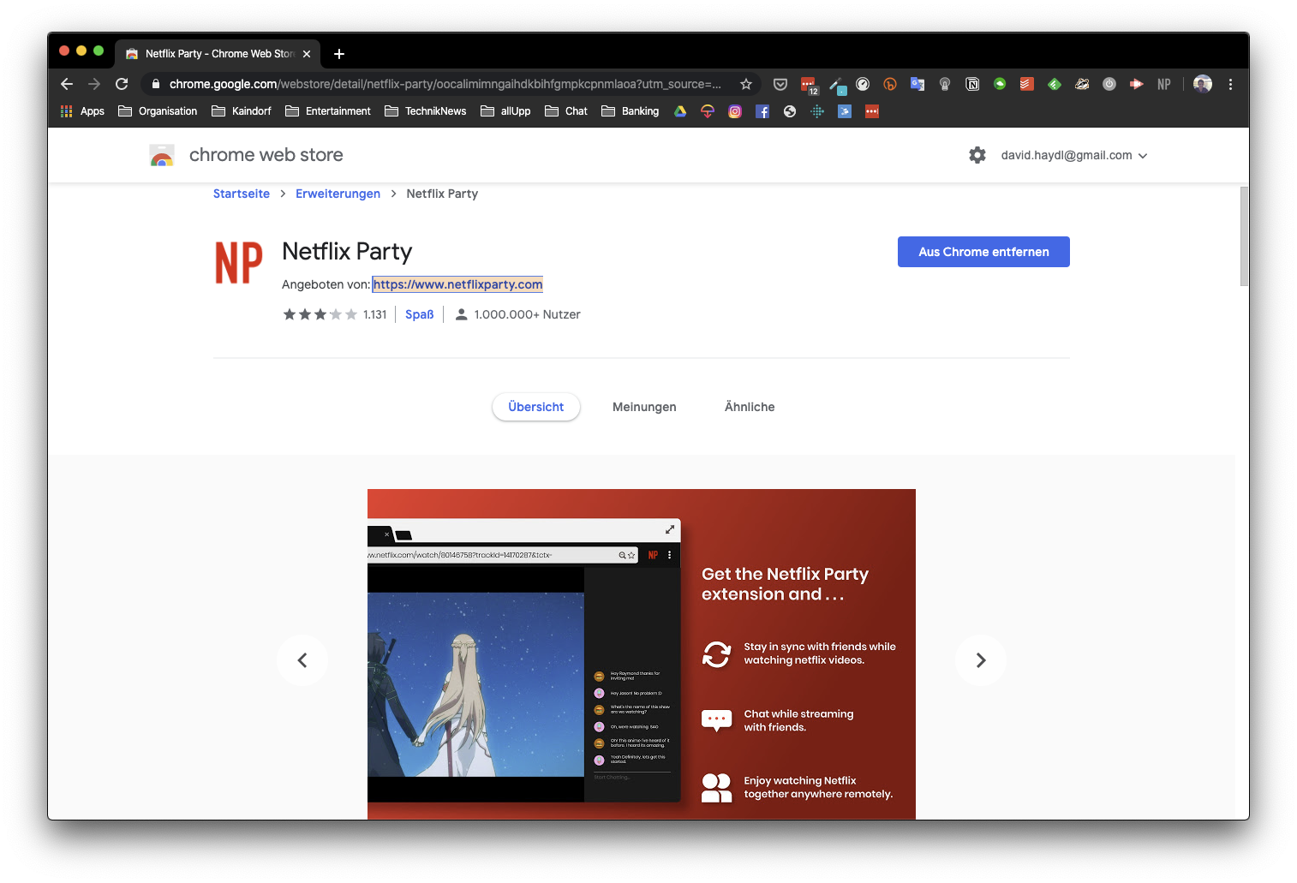
Task: Go back to the previous page
Action: click(x=67, y=84)
